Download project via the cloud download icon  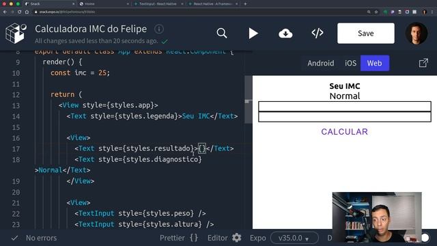click(x=285, y=33)
